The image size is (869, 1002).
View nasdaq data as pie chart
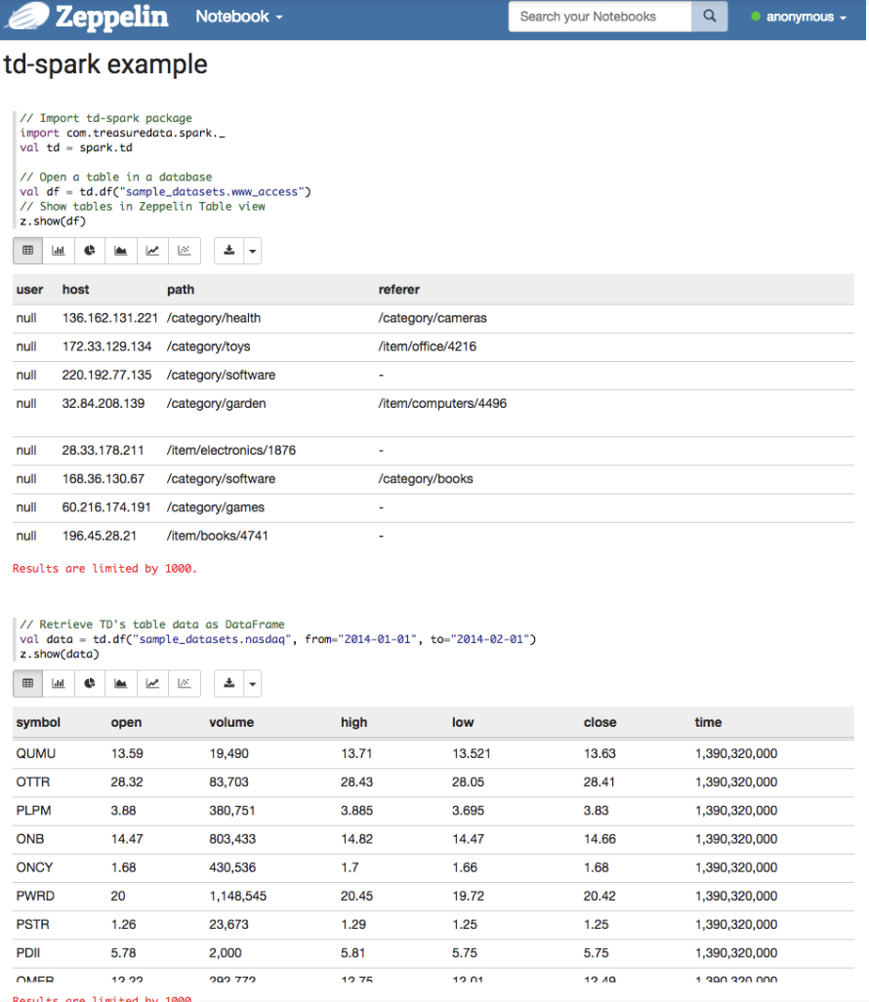[90, 684]
